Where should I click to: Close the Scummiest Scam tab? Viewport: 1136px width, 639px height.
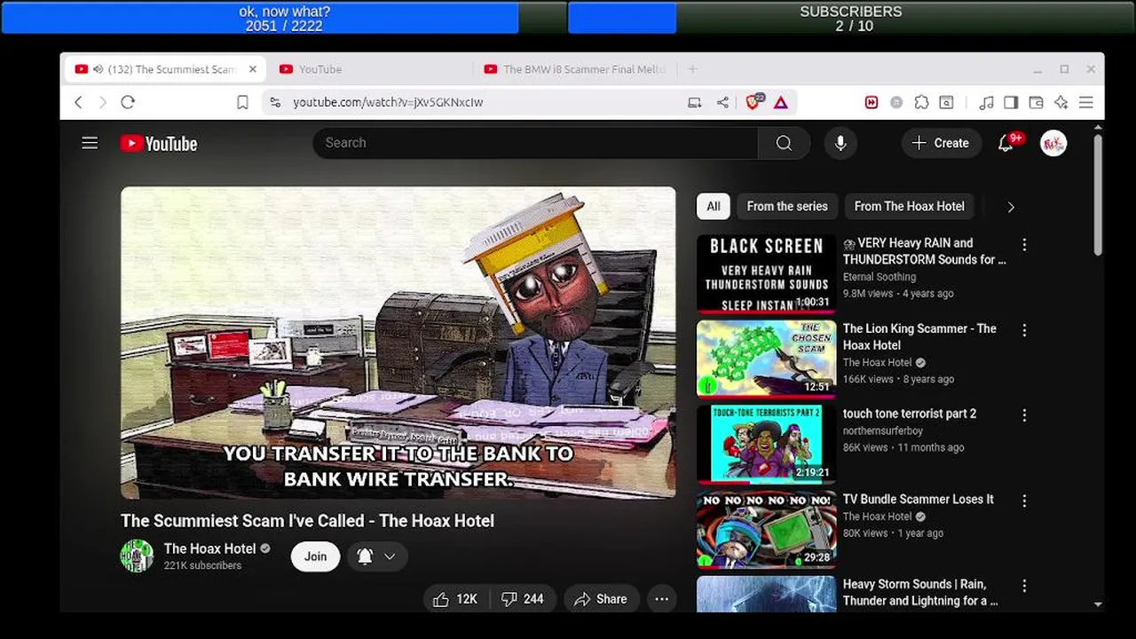click(252, 69)
